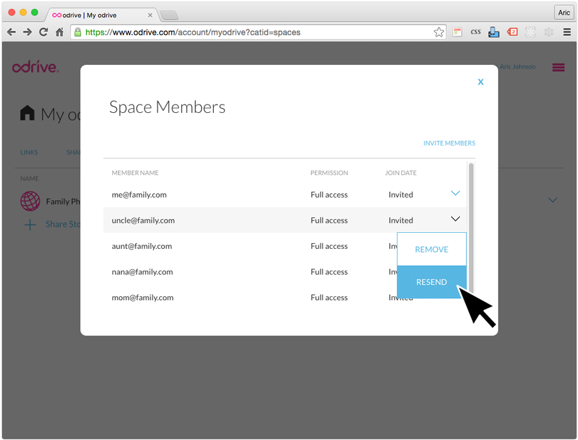This screenshot has height=440, width=578.
Task: Open the Chrome hamburger menu
Action: [x=567, y=32]
